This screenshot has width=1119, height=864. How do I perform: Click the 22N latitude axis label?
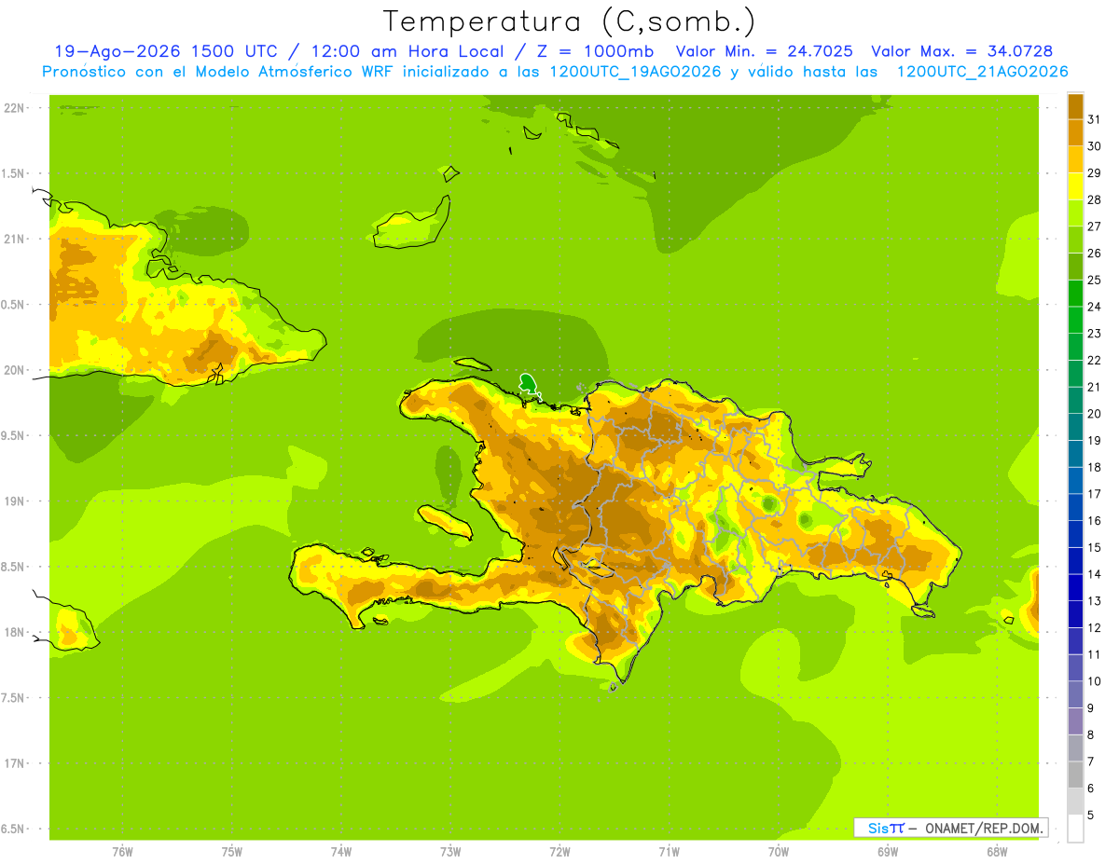coord(15,108)
